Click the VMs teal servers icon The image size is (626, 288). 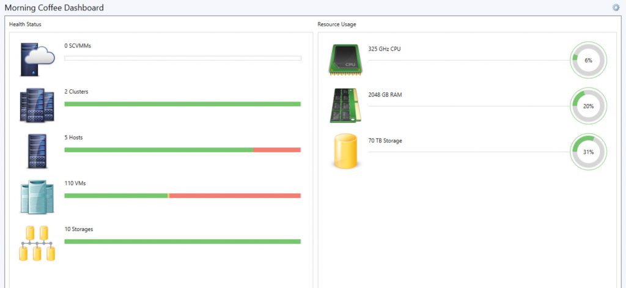pyautogui.click(x=37, y=197)
